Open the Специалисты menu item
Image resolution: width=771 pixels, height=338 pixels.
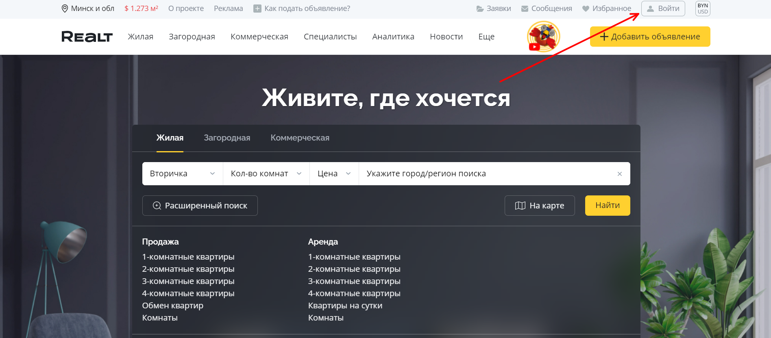point(330,37)
